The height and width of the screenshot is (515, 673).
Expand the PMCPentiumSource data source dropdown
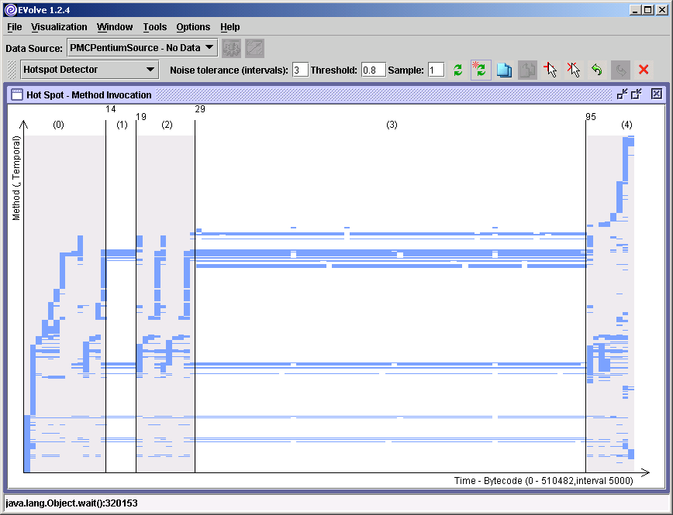(x=142, y=47)
